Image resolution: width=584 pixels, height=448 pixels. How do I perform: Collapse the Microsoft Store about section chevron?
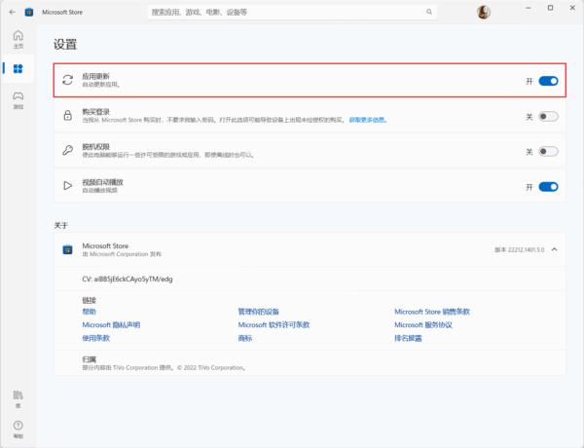coord(554,249)
